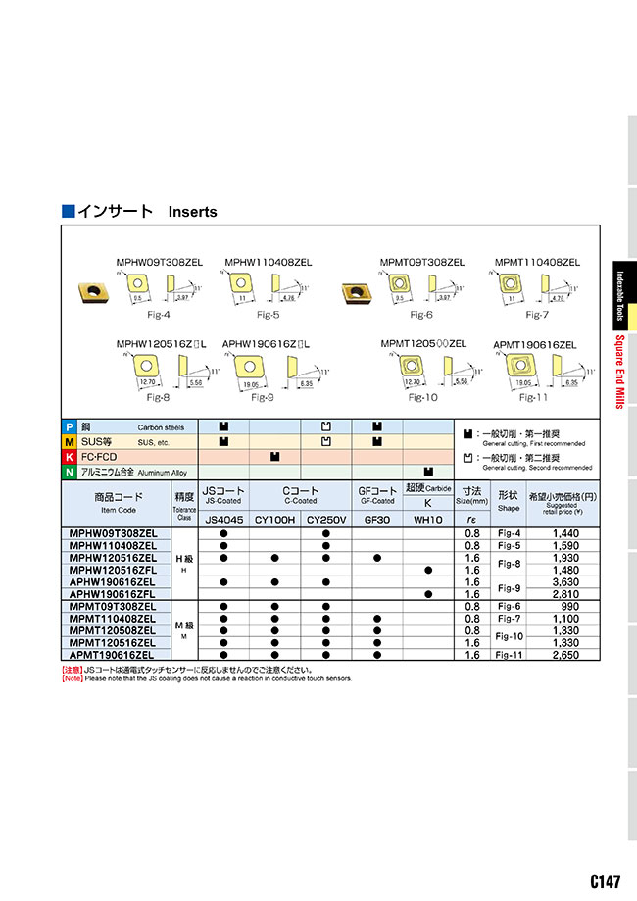The height and width of the screenshot is (901, 637).
Task: Click the gold insert photo beside Fig-4
Action: (93, 290)
